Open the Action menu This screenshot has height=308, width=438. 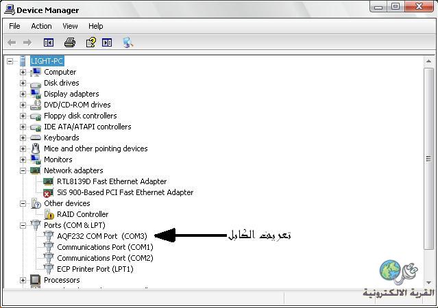pos(41,26)
